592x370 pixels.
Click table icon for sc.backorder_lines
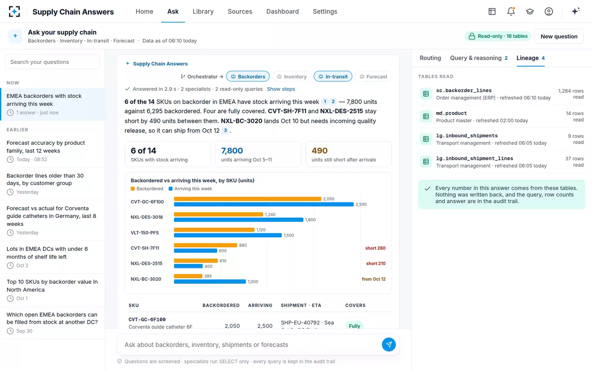[426, 94]
